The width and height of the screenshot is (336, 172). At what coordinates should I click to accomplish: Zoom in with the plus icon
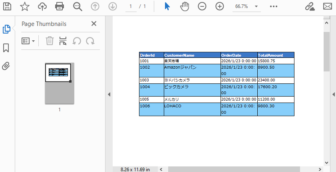point(220,6)
